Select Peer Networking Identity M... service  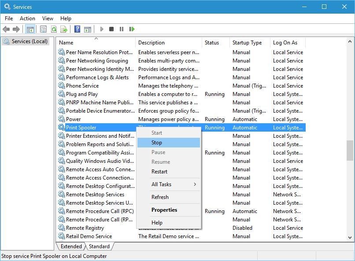click(182, 69)
